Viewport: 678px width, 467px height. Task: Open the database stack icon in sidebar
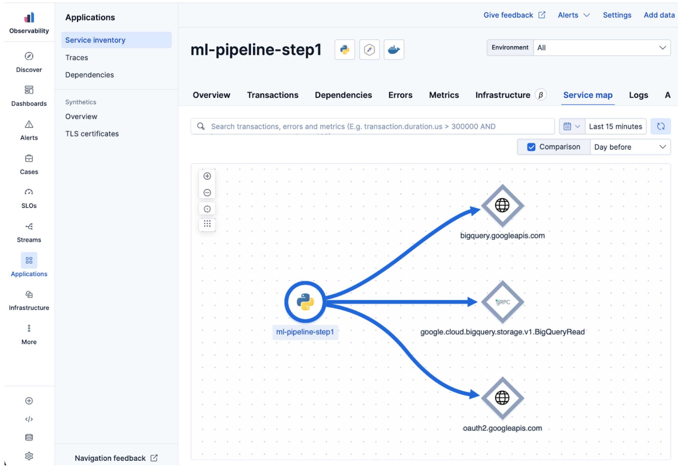pyautogui.click(x=29, y=437)
